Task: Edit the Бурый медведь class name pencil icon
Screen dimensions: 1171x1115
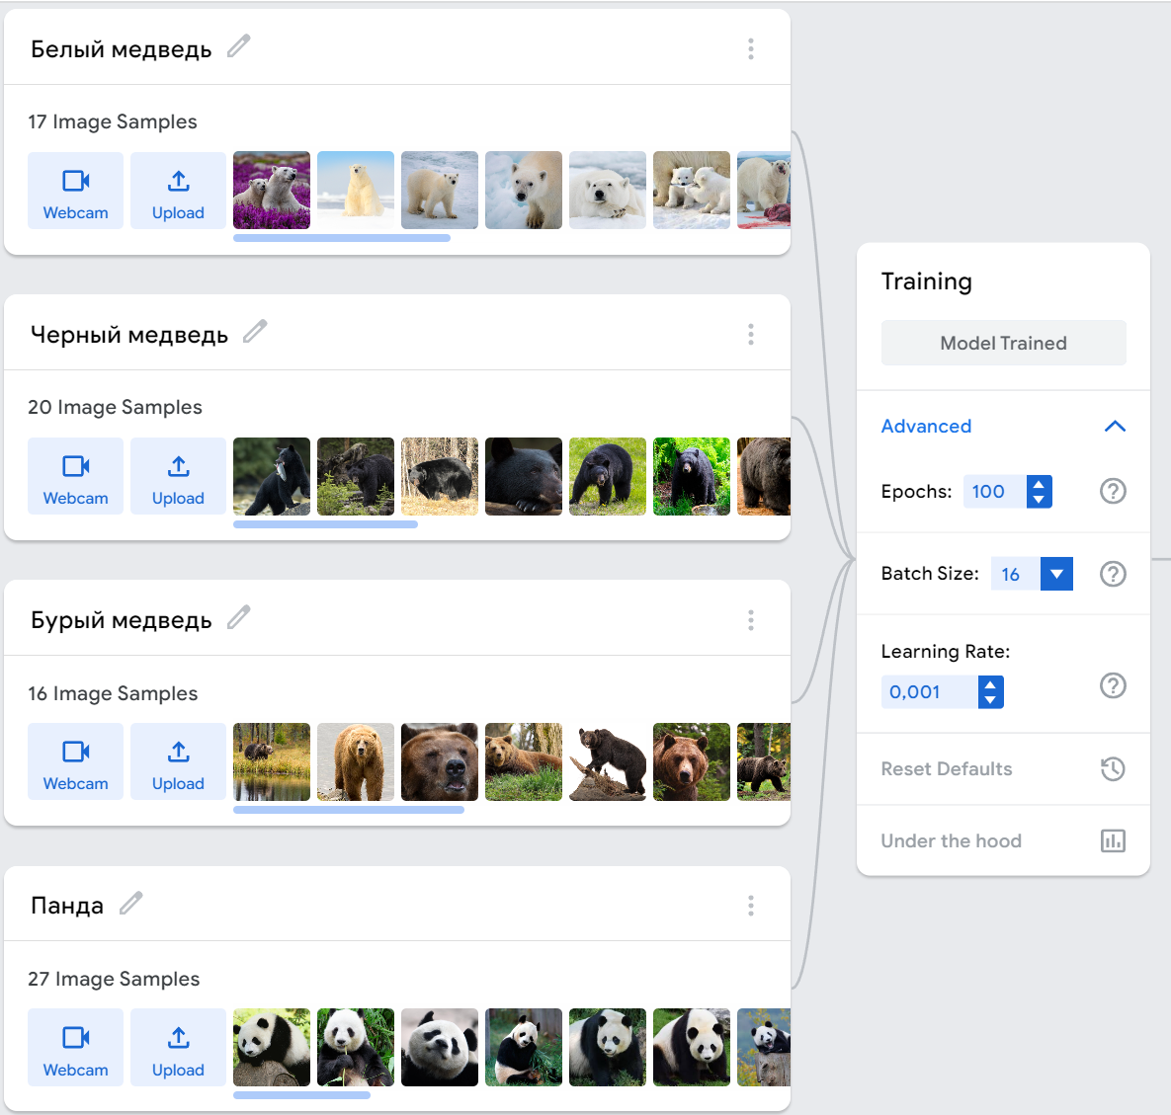Action: pyautogui.click(x=238, y=617)
